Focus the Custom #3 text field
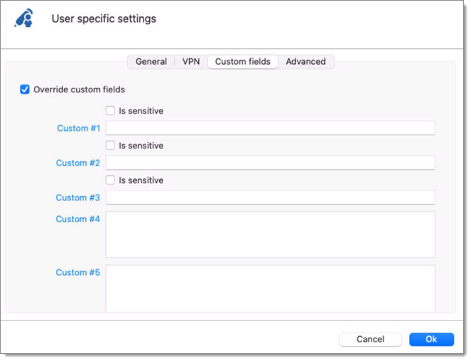The height and width of the screenshot is (361, 471). [x=271, y=198]
